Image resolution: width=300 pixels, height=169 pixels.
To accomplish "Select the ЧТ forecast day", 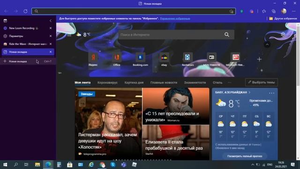I will click(x=232, y=126).
